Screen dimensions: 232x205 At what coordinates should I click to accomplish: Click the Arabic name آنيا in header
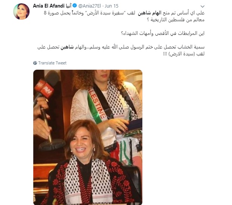(x=69, y=6)
